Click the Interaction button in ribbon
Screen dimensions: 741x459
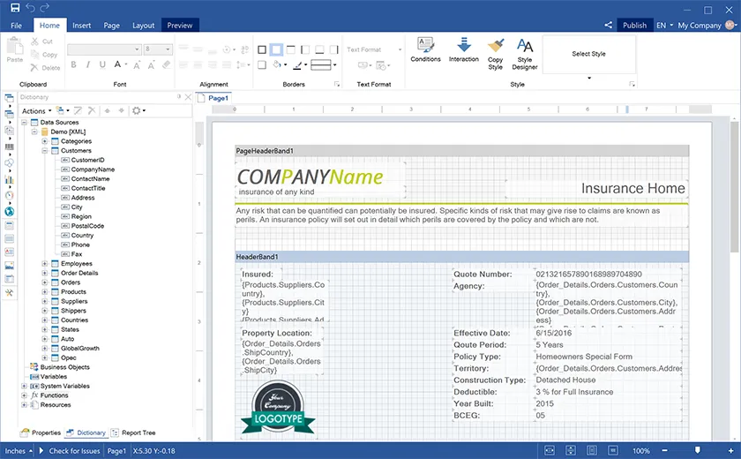click(463, 49)
